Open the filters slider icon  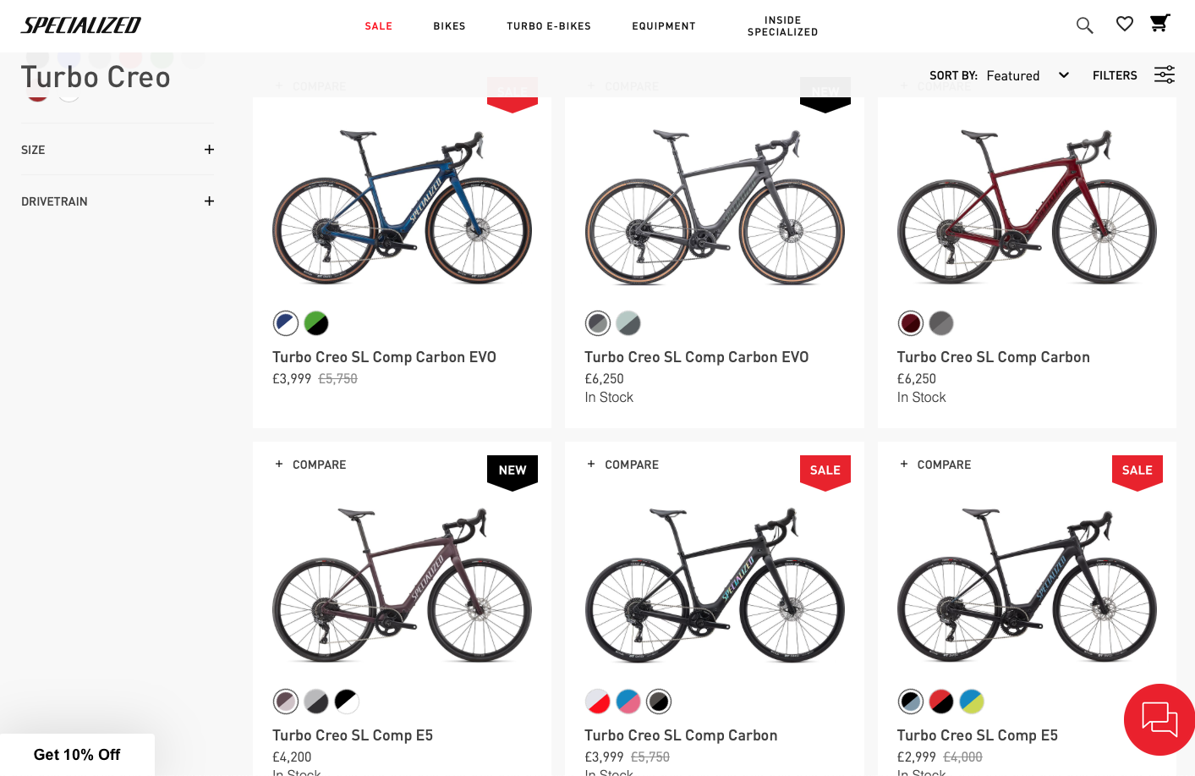tap(1165, 75)
